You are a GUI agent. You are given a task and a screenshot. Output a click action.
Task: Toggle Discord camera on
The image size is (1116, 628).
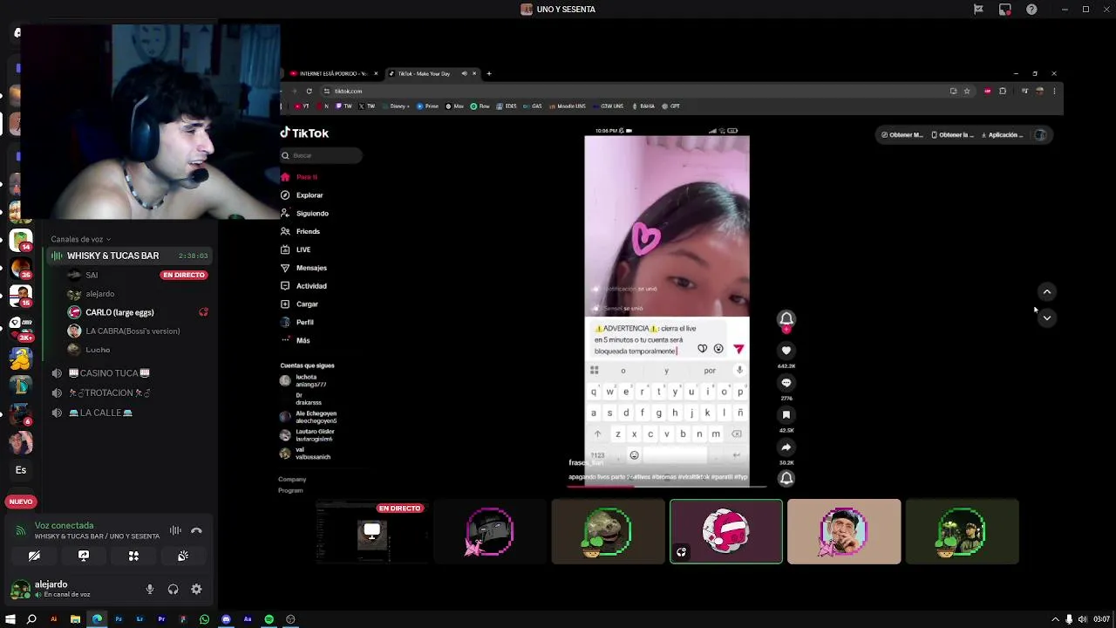(x=34, y=556)
